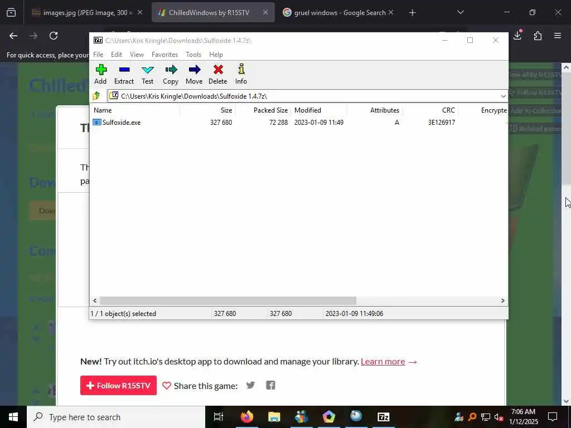The height and width of the screenshot is (428, 571).
Task: Open Task View on the taskbar
Action: pos(218,417)
